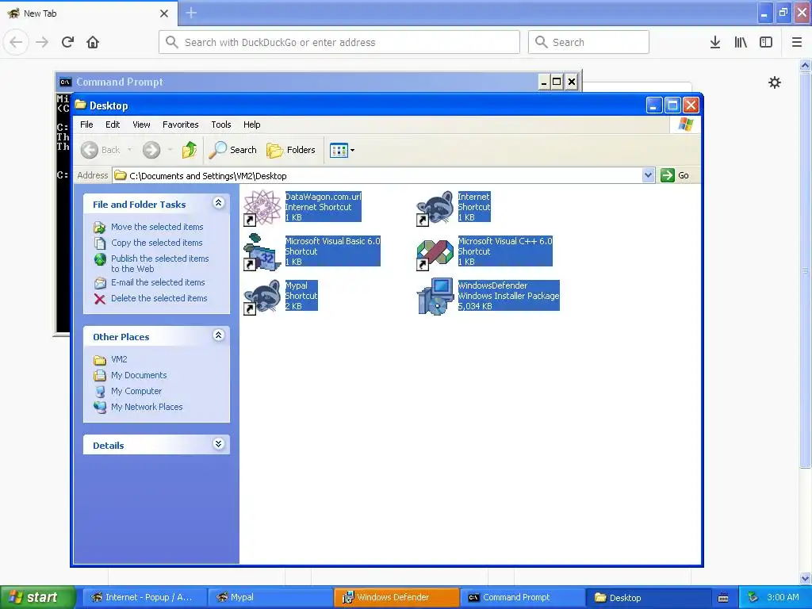Expand the Details panel

pos(219,444)
